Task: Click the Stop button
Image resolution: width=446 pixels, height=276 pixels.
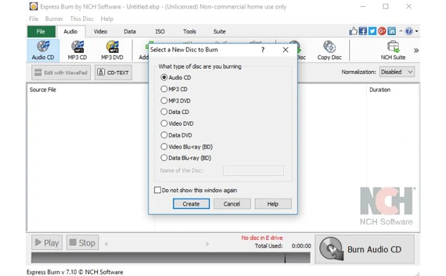Action: 83,243
